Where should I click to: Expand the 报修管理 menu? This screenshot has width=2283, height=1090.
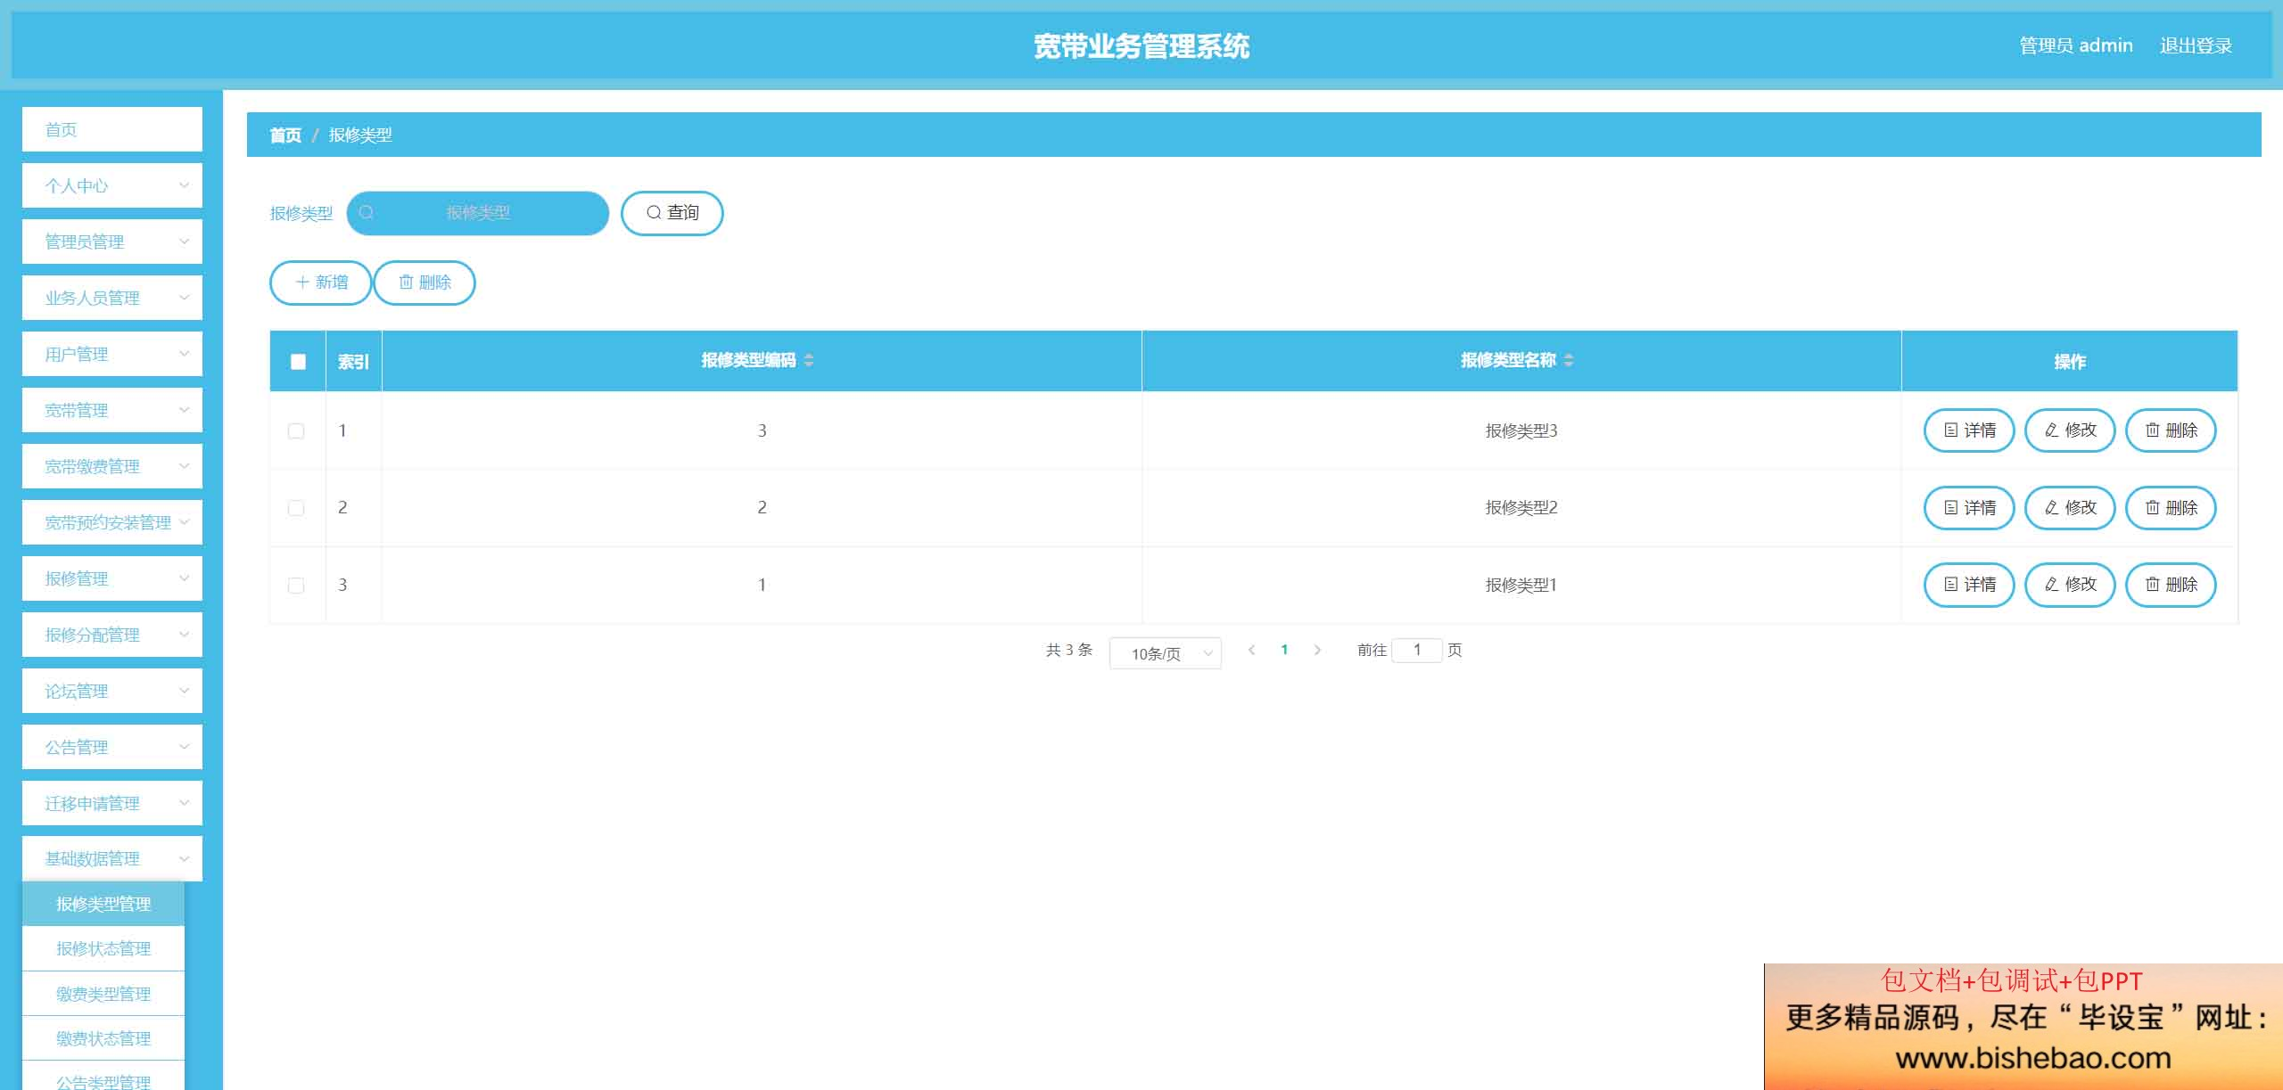[112, 578]
